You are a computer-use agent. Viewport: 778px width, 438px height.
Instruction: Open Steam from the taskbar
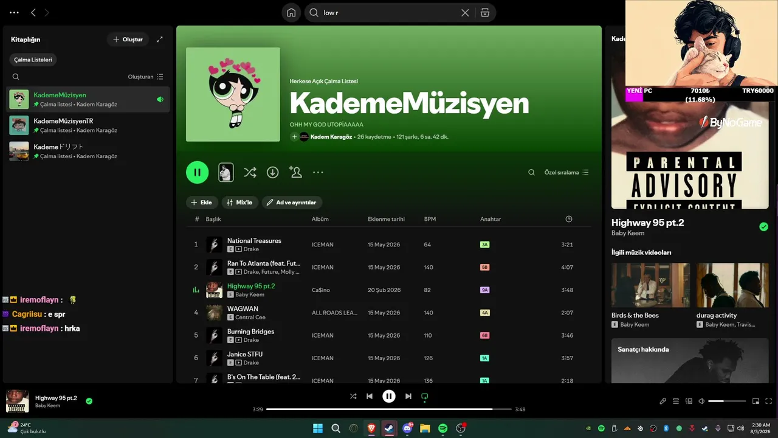pyautogui.click(x=389, y=428)
